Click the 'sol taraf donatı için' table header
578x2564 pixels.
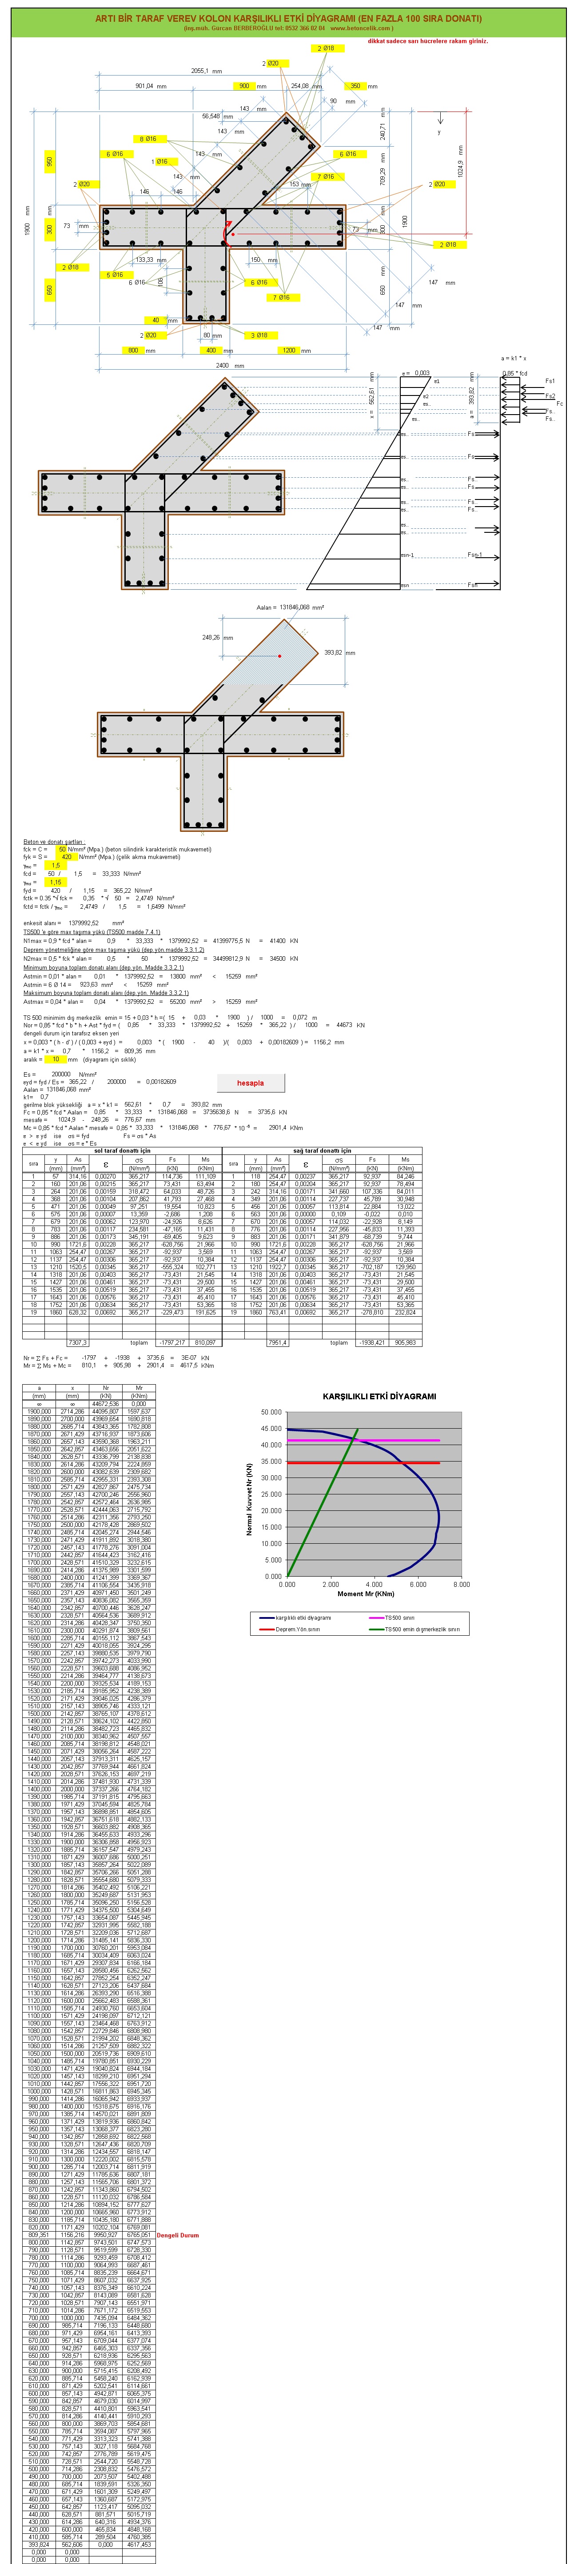[122, 1150]
